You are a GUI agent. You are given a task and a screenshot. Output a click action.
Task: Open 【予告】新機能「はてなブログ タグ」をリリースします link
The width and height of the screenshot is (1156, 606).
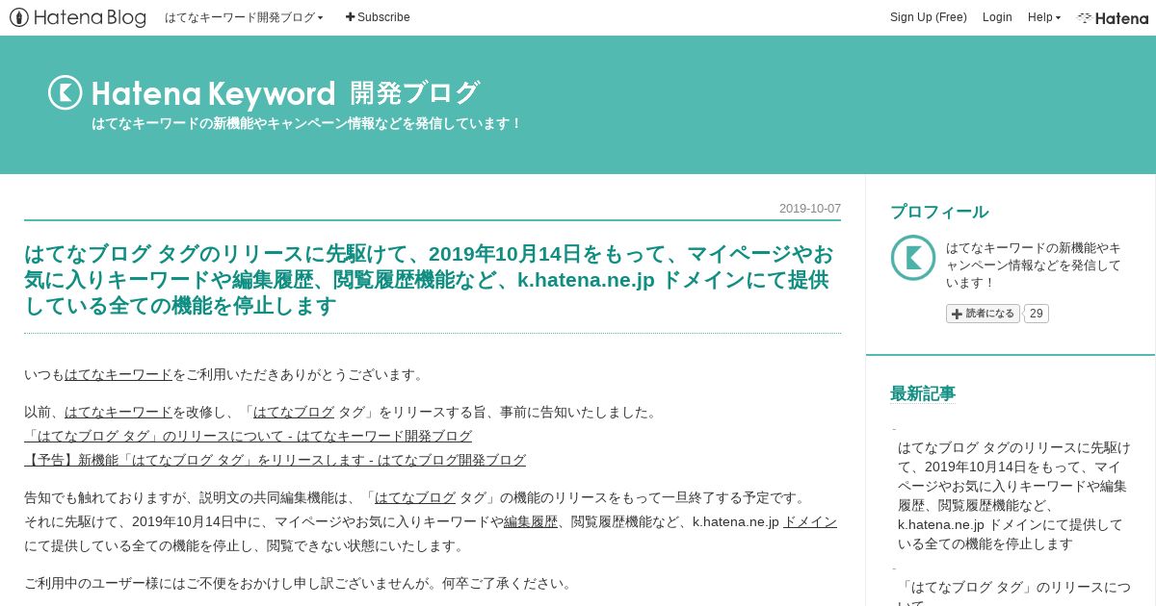pyautogui.click(x=276, y=460)
